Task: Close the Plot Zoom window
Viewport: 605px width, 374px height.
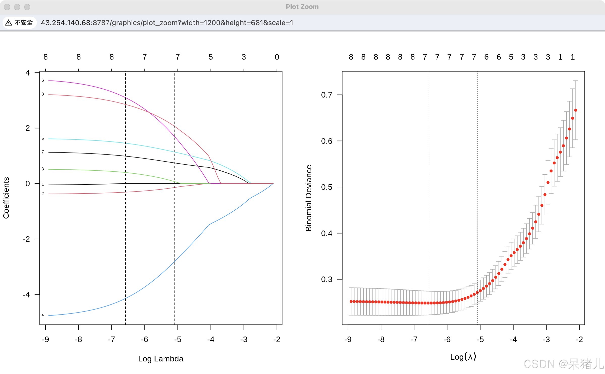Action: 7,7
